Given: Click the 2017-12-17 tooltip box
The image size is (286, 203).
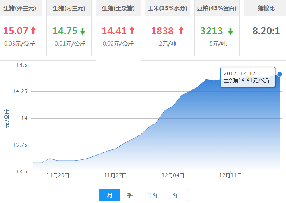Looking at the screenshot, I should [247, 77].
